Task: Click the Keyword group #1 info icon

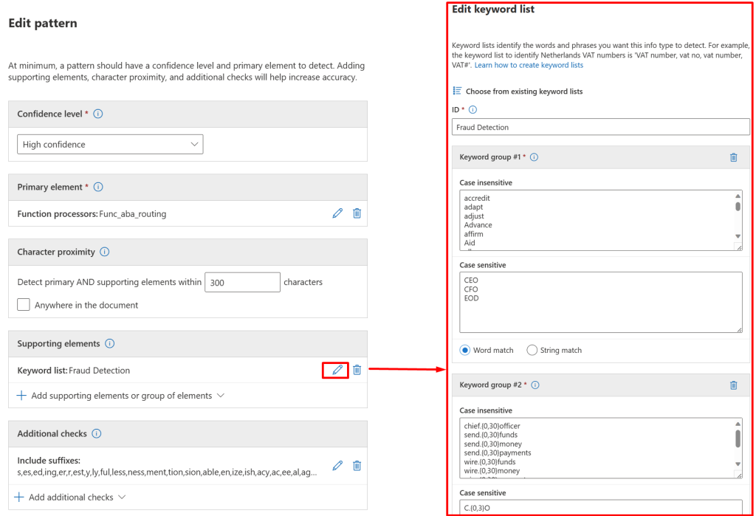Action: 535,156
